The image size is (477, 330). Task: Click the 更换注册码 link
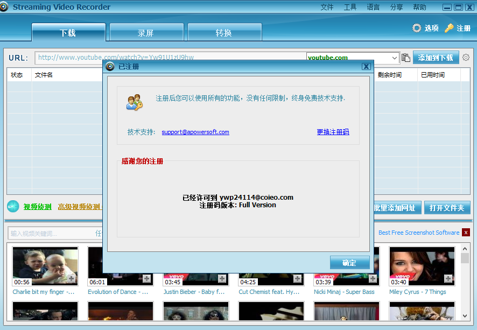333,132
